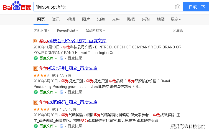Click the X icon next to 清除
Screen dimensions: 209x131
[174, 31]
